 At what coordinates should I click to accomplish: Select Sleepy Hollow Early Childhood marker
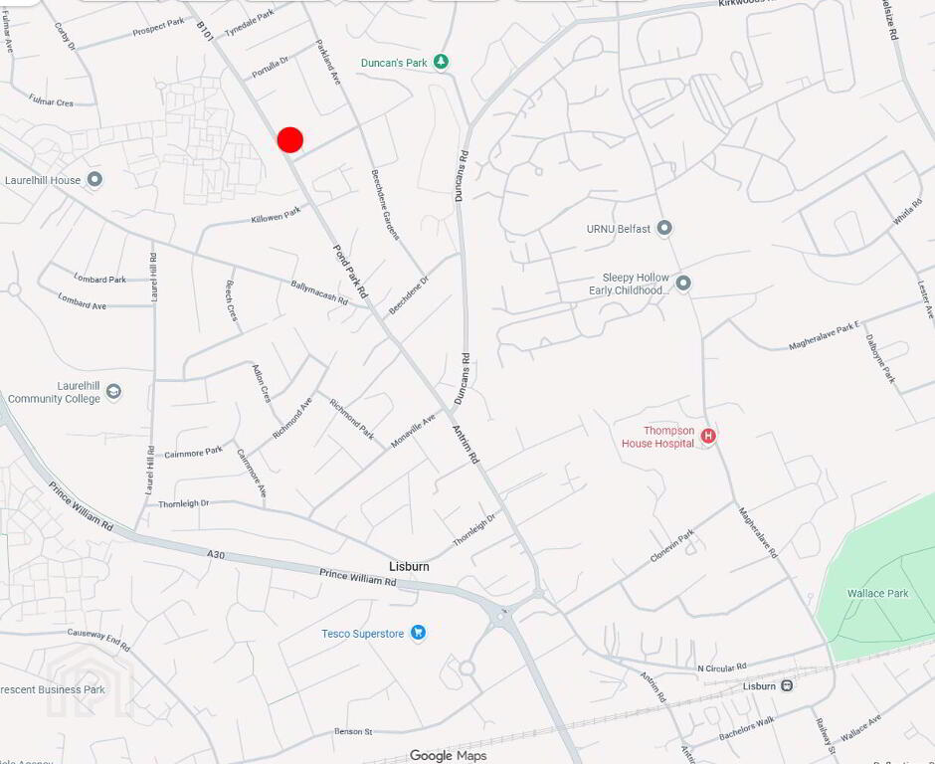click(x=683, y=283)
